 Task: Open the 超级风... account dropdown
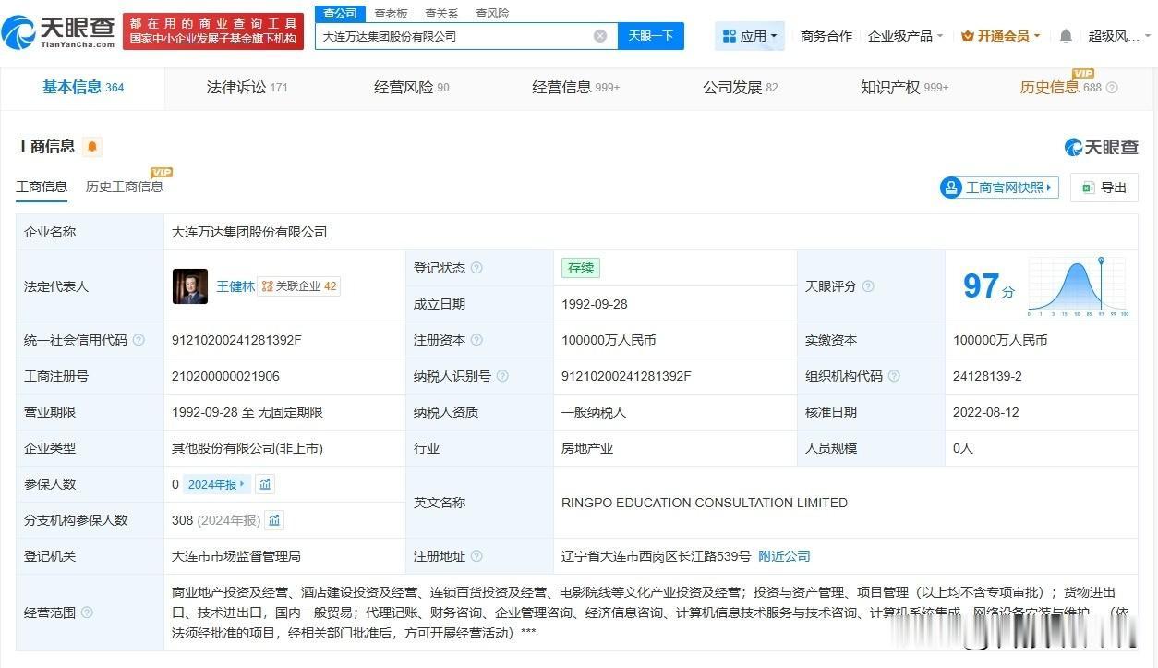(x=1118, y=36)
